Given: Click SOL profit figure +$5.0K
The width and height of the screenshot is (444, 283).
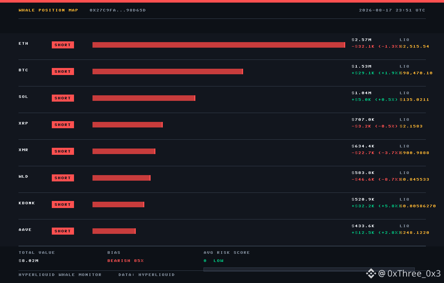Looking at the screenshot, I should [x=361, y=100].
